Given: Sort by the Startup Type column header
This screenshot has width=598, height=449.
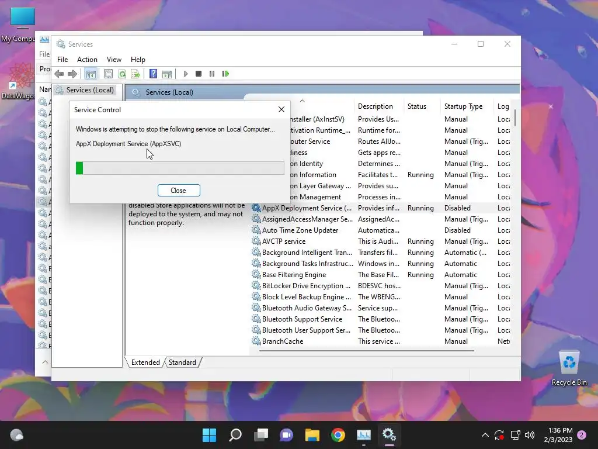Looking at the screenshot, I should (x=463, y=106).
